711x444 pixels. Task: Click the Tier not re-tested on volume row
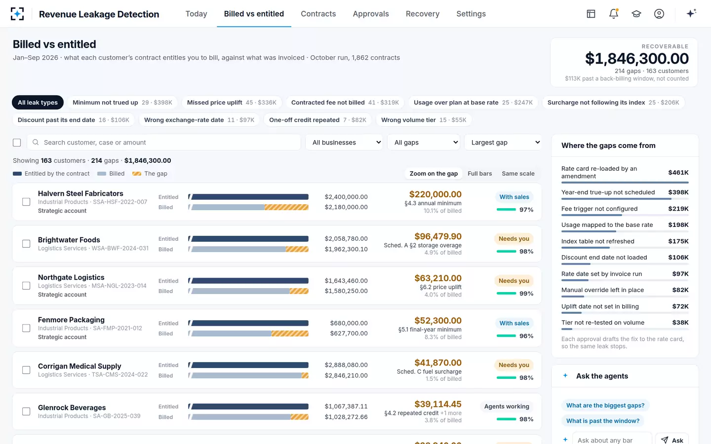tap(625, 325)
